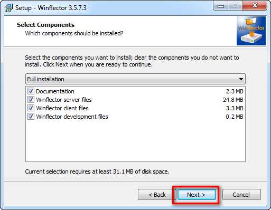Click the Winflector installer logo image
Image resolution: width=271 pixels, height=210 pixels.
pos(251,31)
